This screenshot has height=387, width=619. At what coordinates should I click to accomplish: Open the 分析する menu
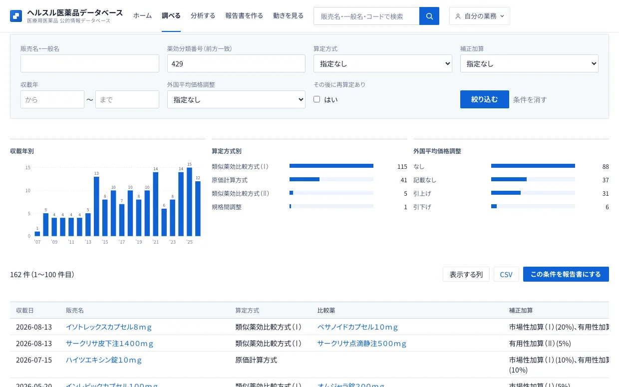pyautogui.click(x=203, y=15)
